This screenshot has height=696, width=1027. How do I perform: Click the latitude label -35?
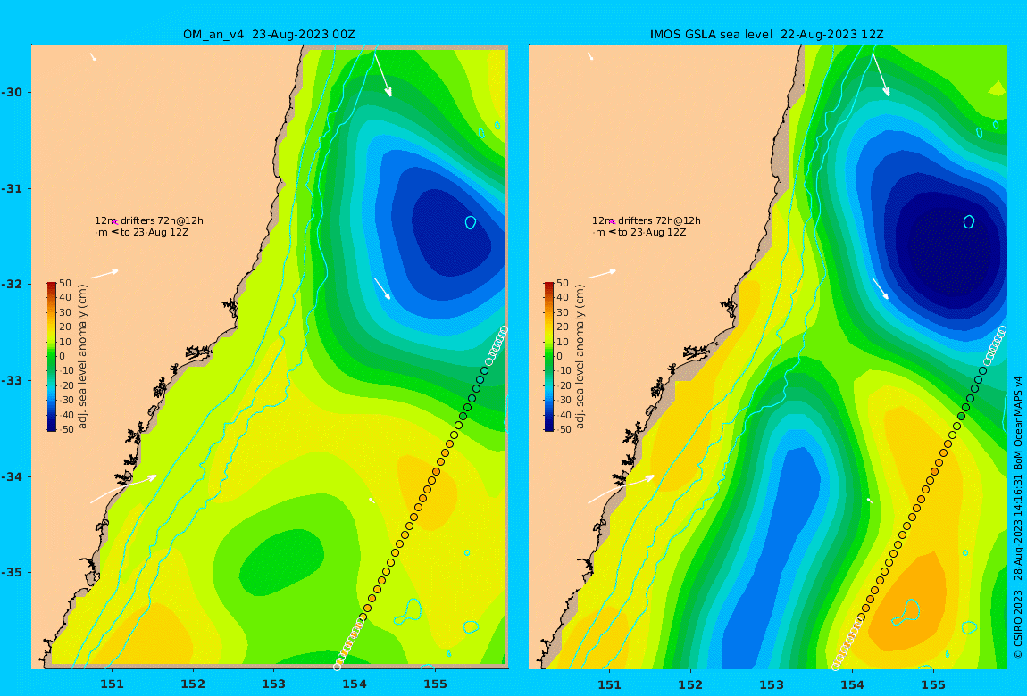pyautogui.click(x=12, y=572)
